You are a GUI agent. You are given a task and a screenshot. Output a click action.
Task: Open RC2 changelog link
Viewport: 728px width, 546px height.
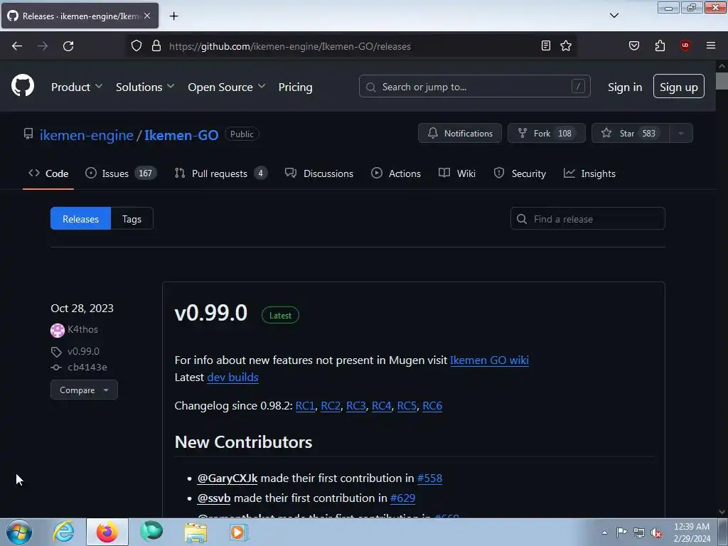[331, 406]
